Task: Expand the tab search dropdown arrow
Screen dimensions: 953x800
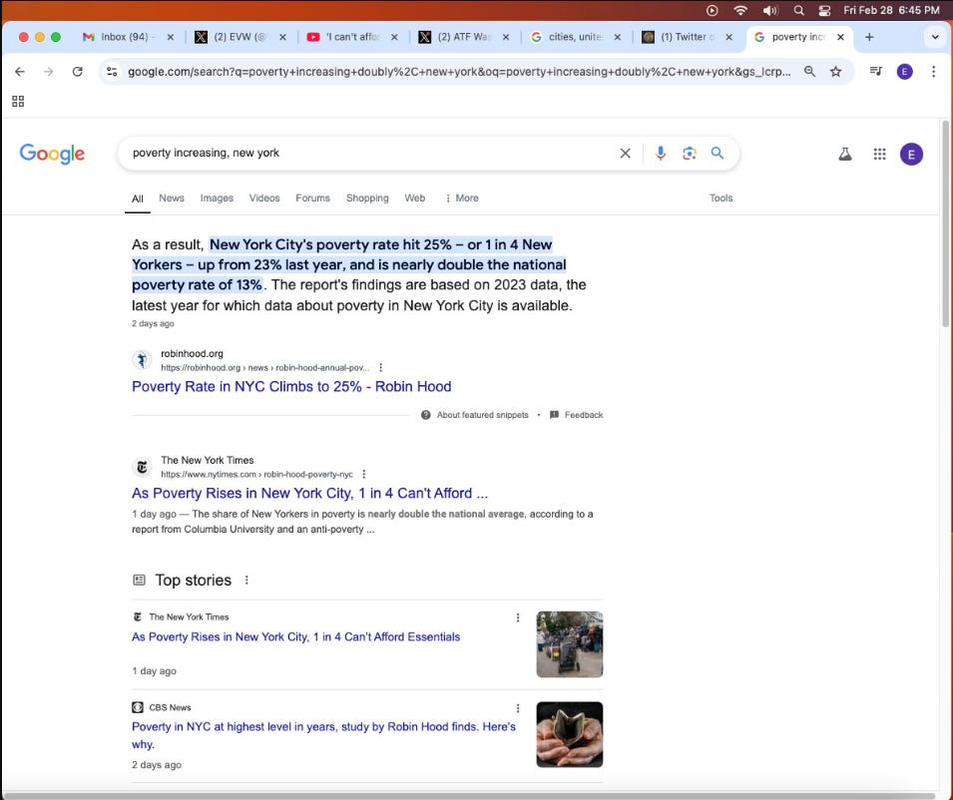Action: pos(935,37)
